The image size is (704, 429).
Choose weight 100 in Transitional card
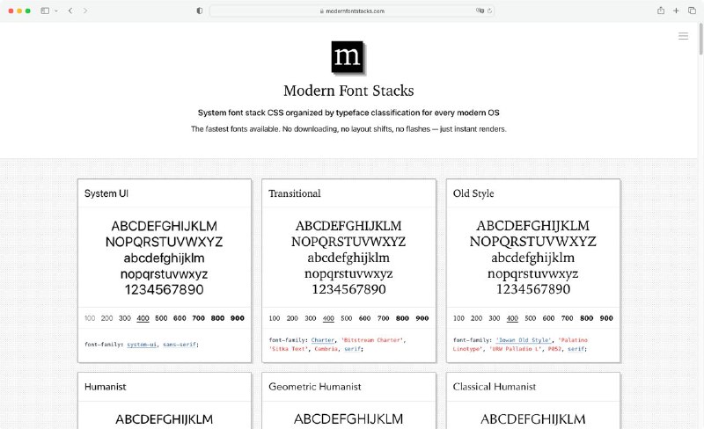tap(275, 318)
